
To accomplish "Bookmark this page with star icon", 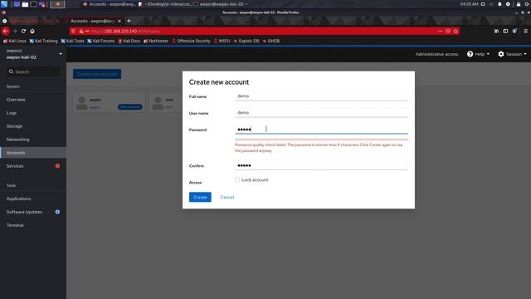I will (455, 32).
